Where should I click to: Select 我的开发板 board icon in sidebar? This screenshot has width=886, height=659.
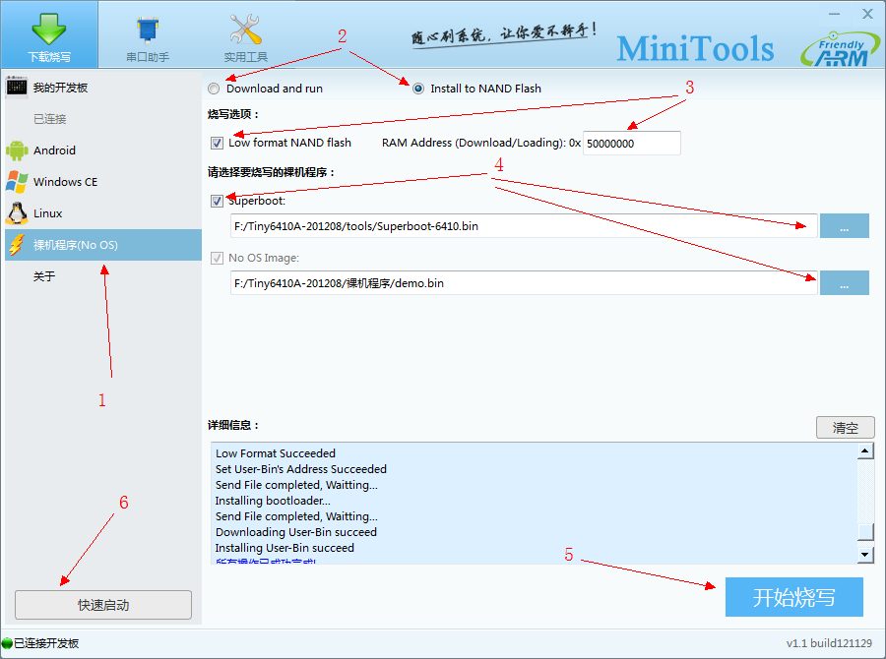(x=17, y=87)
